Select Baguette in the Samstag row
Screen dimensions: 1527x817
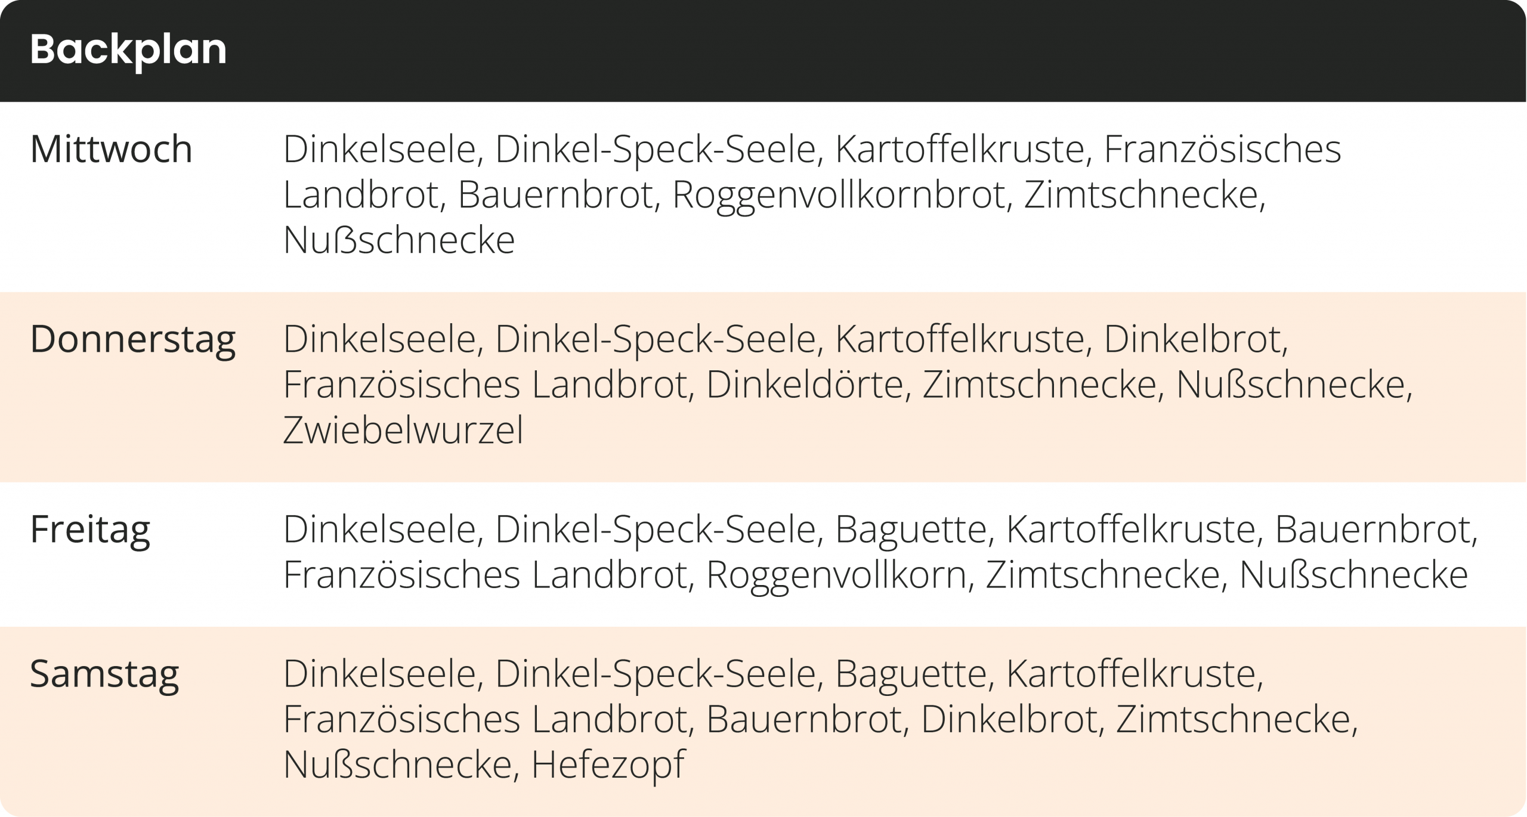pos(911,674)
